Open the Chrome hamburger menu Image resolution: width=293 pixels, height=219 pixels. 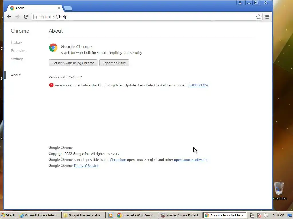267,17
